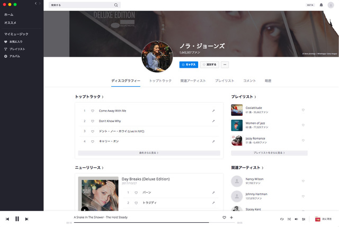Viewport: 339px width, 227px height.
Task: Add current track with plus icon
Action: [231, 217]
